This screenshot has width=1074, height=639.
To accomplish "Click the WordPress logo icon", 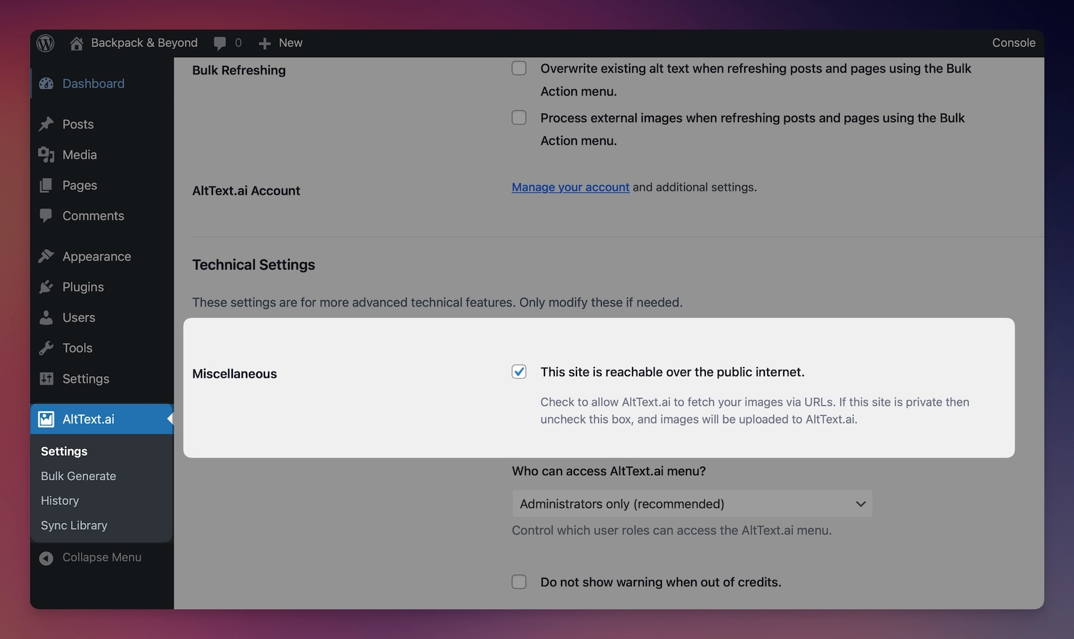I will coord(45,43).
